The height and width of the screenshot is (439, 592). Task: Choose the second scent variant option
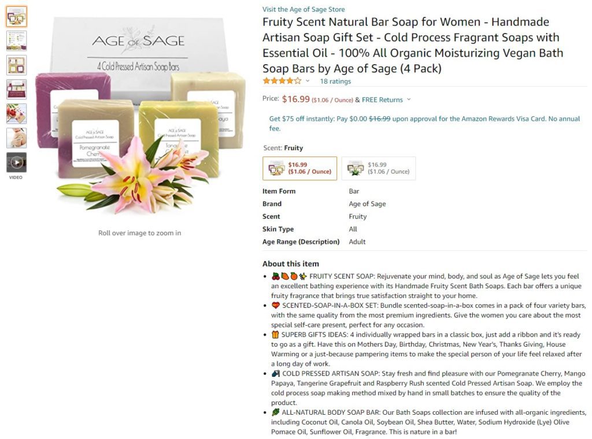pyautogui.click(x=378, y=168)
